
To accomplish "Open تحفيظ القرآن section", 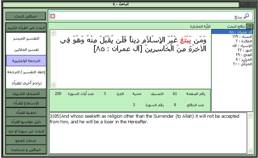I will 26,112.
